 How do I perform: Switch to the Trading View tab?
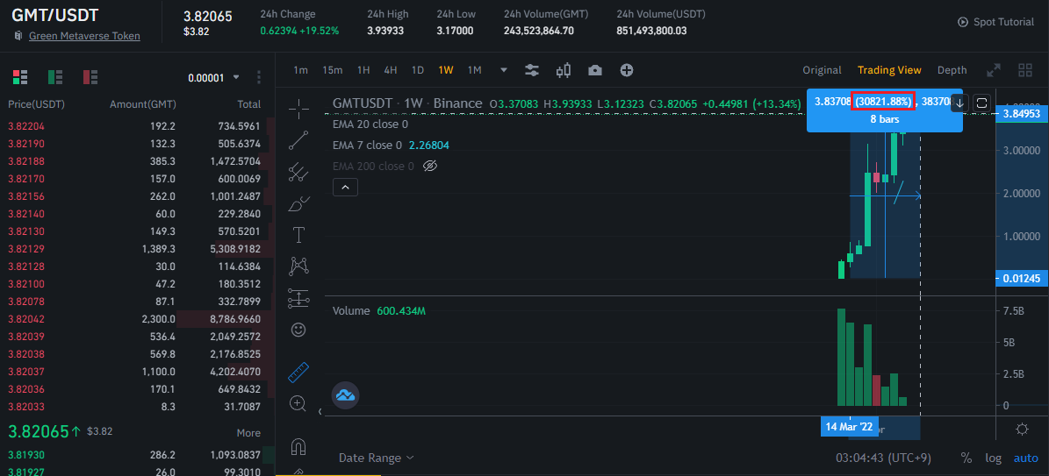tap(889, 70)
